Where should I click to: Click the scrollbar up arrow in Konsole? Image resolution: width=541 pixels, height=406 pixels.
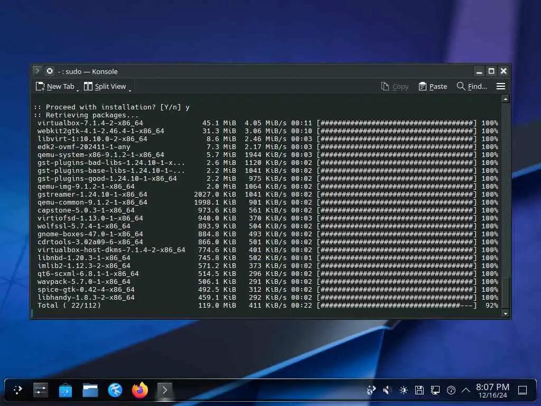tap(506, 99)
